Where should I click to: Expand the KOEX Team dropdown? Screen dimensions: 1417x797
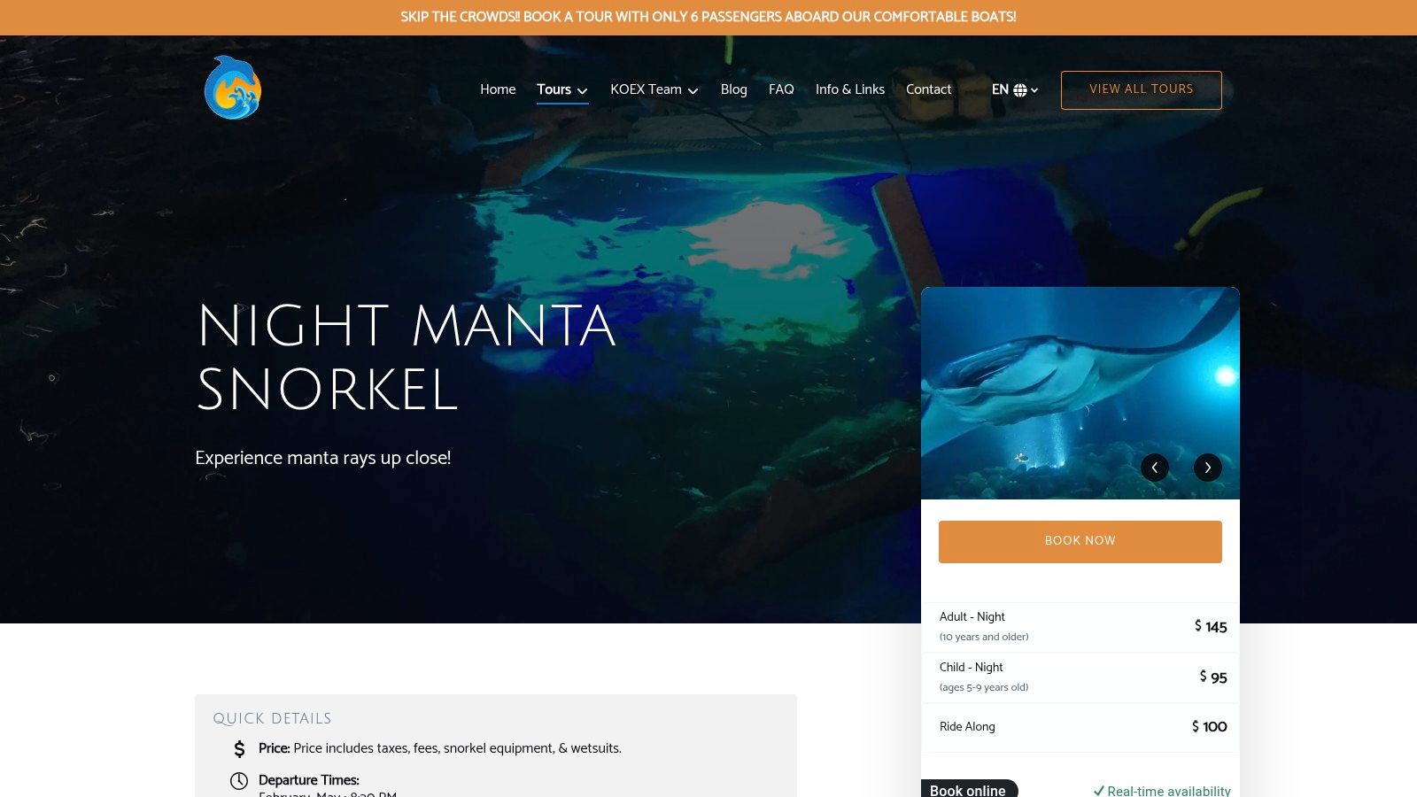(654, 89)
